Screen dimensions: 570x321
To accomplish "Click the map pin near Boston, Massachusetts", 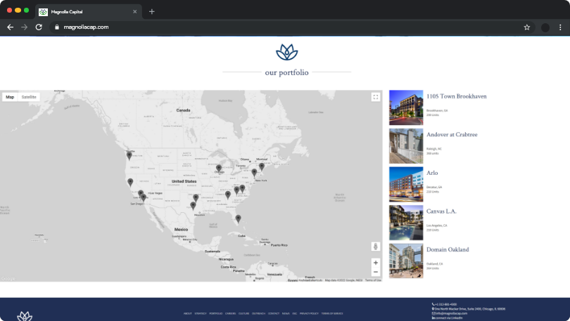I will point(261,167).
